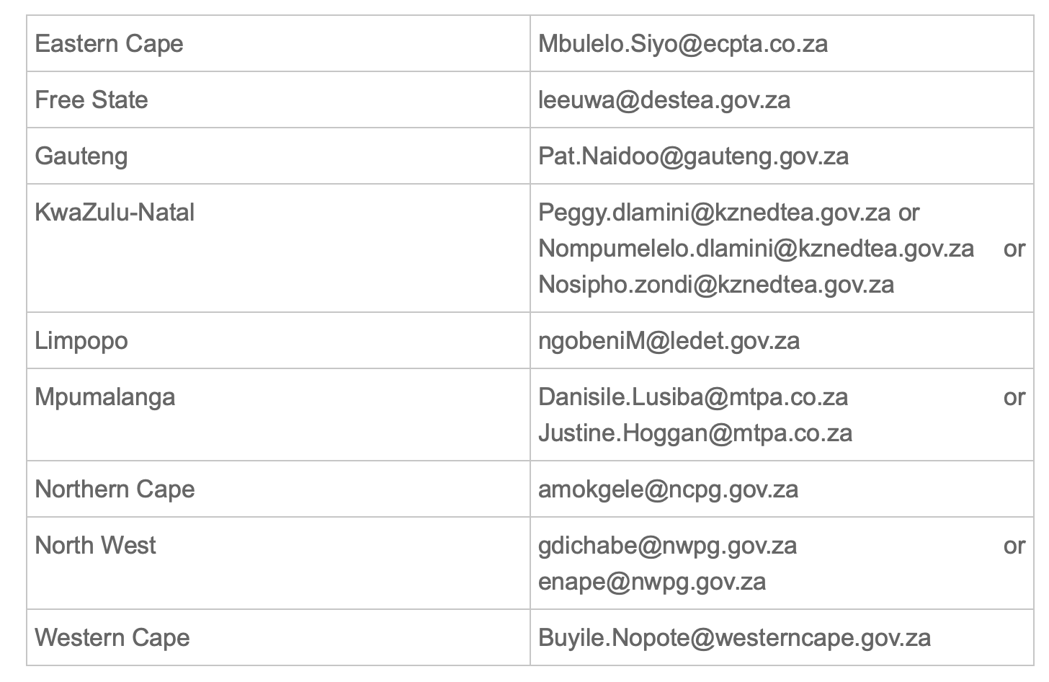
Task: Open the Justine.Hoggan@mtpa.co.za email link
Action: tap(695, 433)
